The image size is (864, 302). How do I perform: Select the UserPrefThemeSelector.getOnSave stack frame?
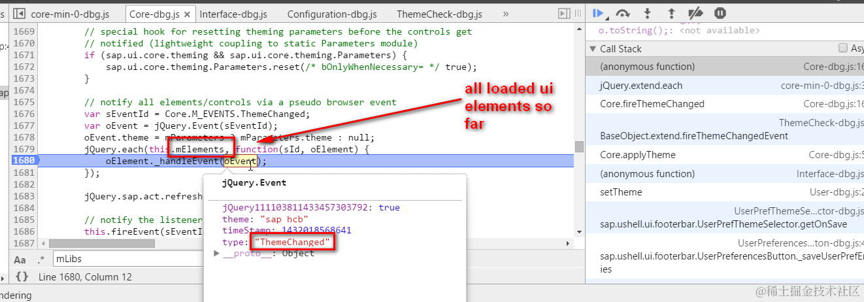pyautogui.click(x=725, y=217)
